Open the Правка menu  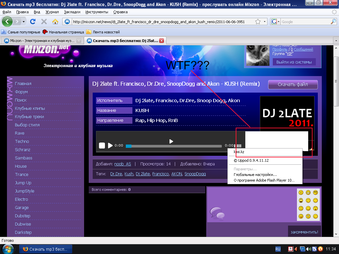(x=22, y=12)
